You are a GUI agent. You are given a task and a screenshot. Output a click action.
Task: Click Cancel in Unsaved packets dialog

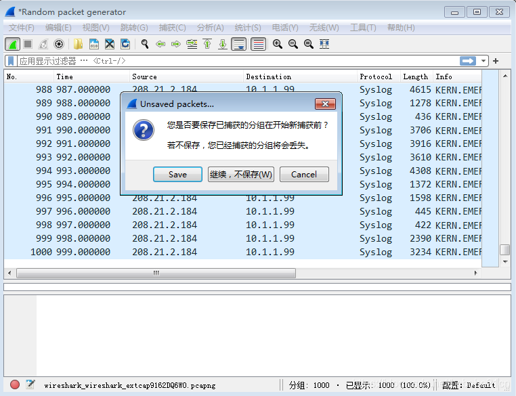point(304,175)
